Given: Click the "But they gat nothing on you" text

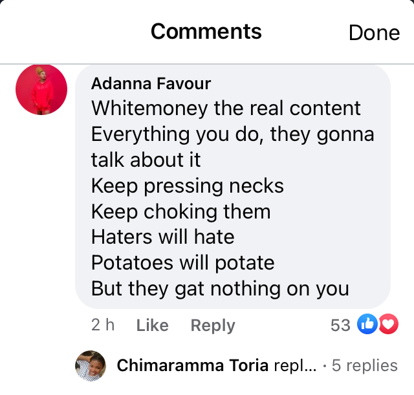Looking at the screenshot, I should point(220,289).
